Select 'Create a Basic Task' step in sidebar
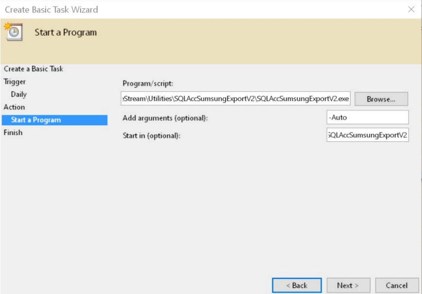The image size is (422, 294). point(34,69)
